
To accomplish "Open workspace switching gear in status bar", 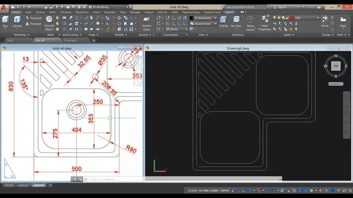I will (x=311, y=191).
